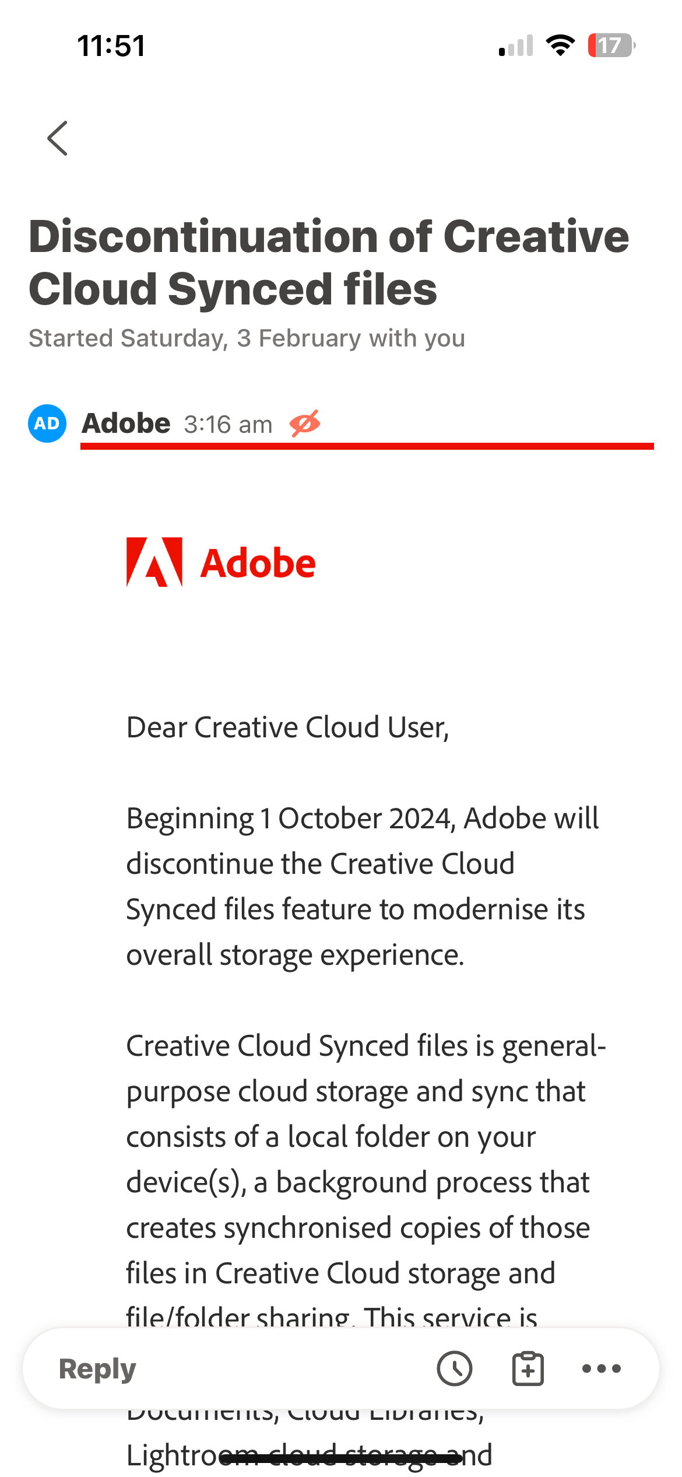682x1477 pixels.
Task: Tap the 'Dear Creative Cloud User' greeting
Action: point(288,727)
